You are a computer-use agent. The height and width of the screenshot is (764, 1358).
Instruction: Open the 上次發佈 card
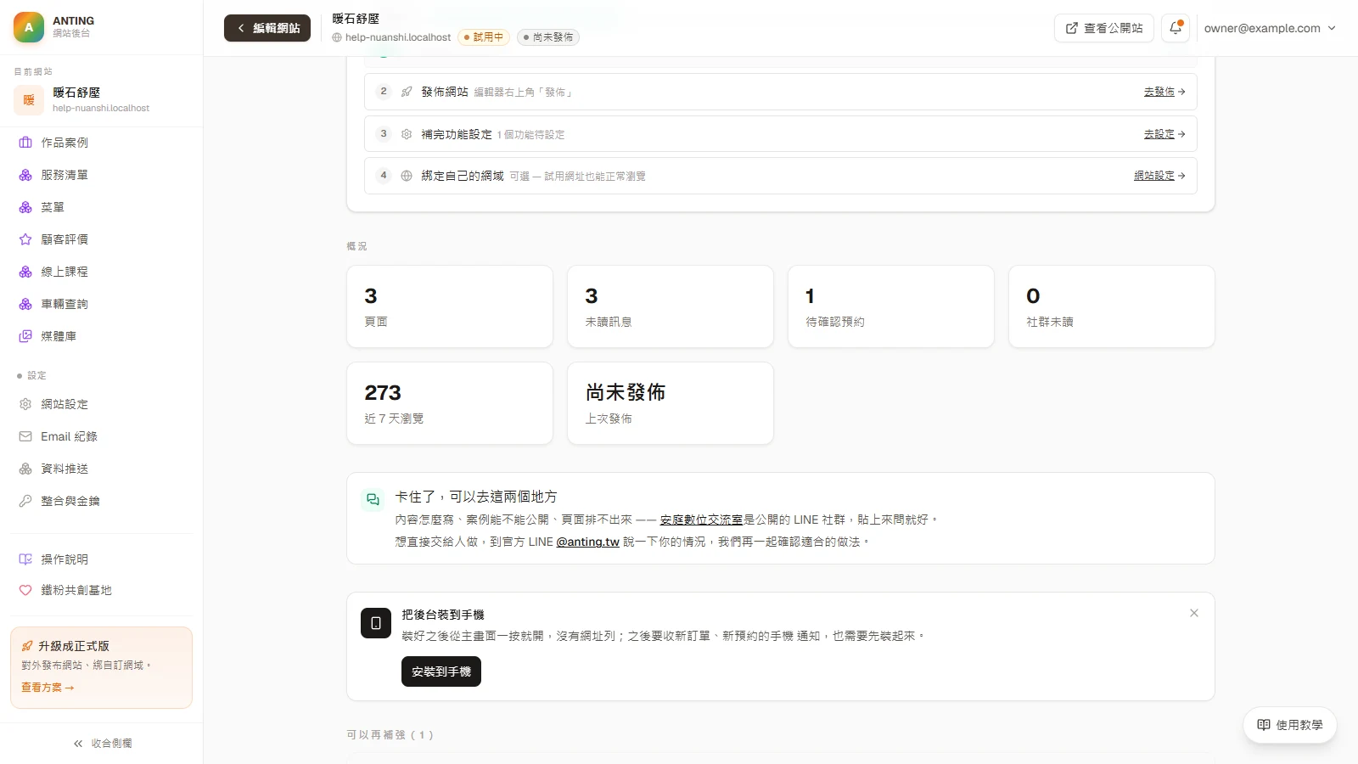[x=671, y=403]
